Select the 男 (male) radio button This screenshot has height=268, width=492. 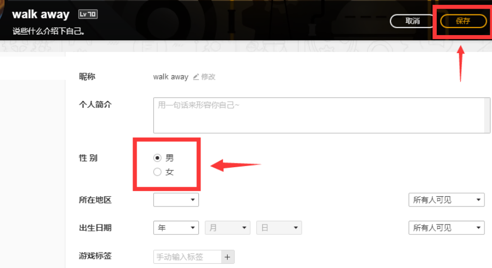tap(157, 158)
